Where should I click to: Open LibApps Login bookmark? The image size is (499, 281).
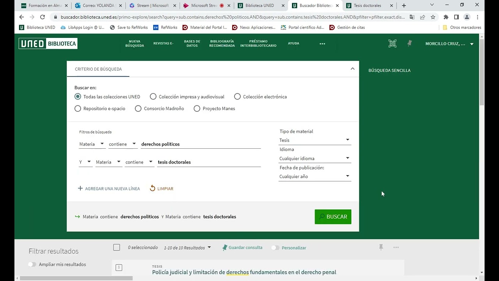click(82, 27)
